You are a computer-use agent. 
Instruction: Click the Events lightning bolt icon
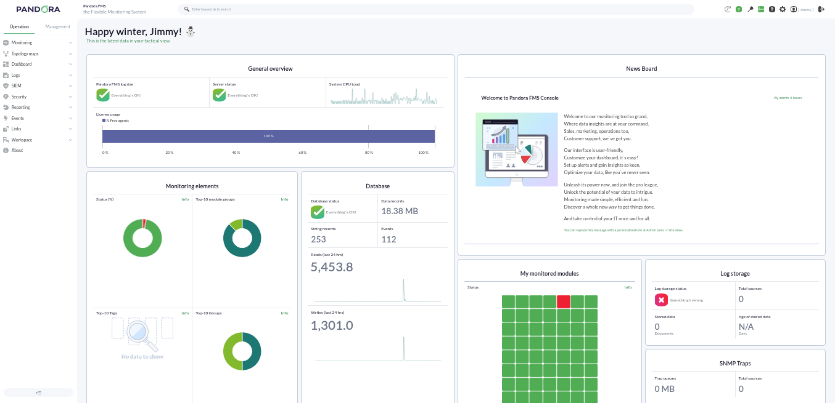pos(6,118)
